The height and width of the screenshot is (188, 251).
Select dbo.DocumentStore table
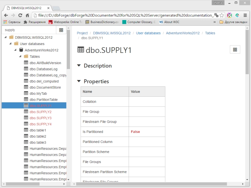point(45,87)
